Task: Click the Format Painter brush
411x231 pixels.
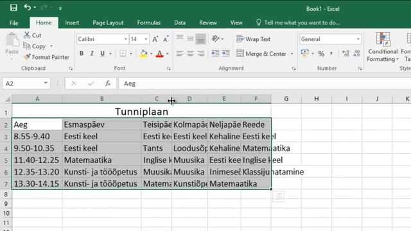Action: 27,57
